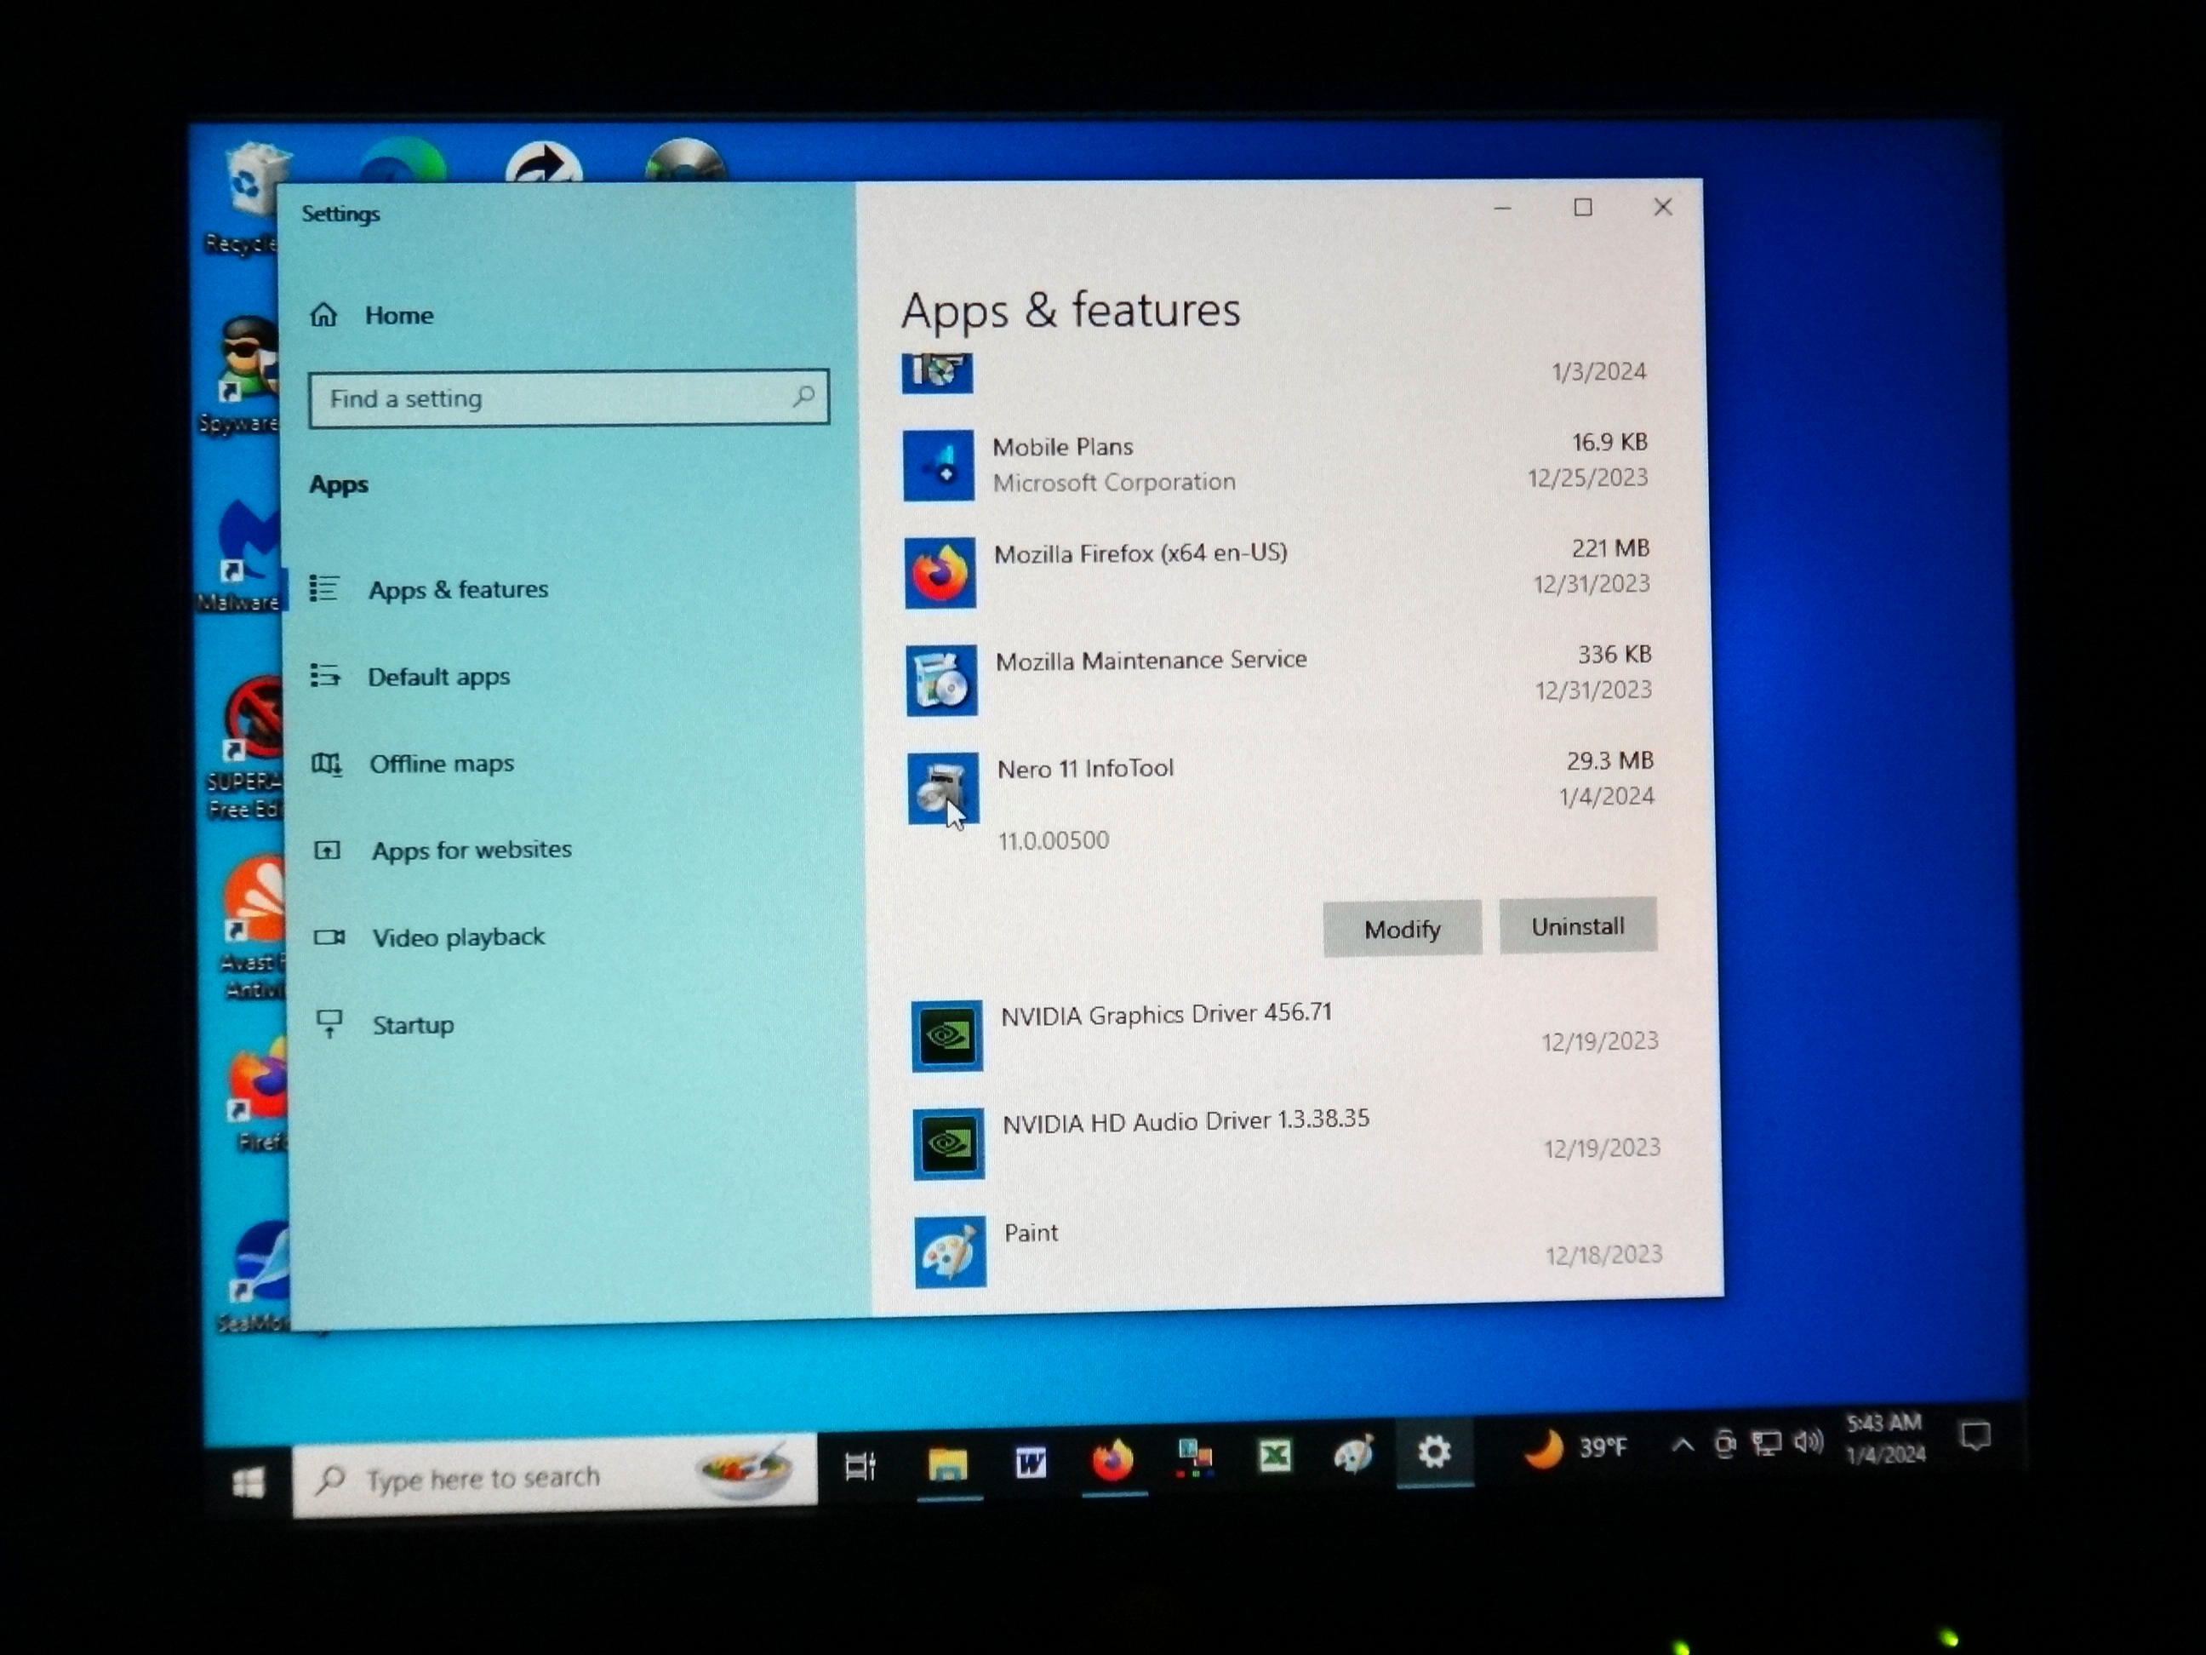The width and height of the screenshot is (2206, 1655).
Task: Click the 39°F weather widget
Action: click(x=1575, y=1447)
